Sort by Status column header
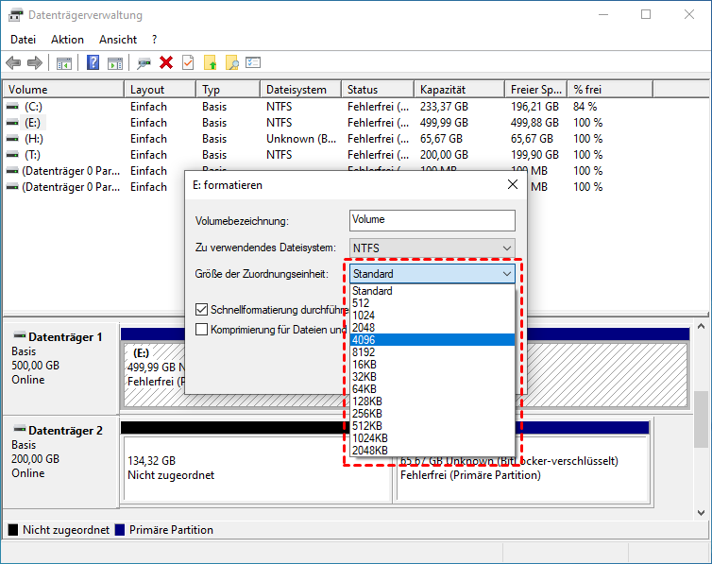This screenshot has width=712, height=564. pos(378,90)
